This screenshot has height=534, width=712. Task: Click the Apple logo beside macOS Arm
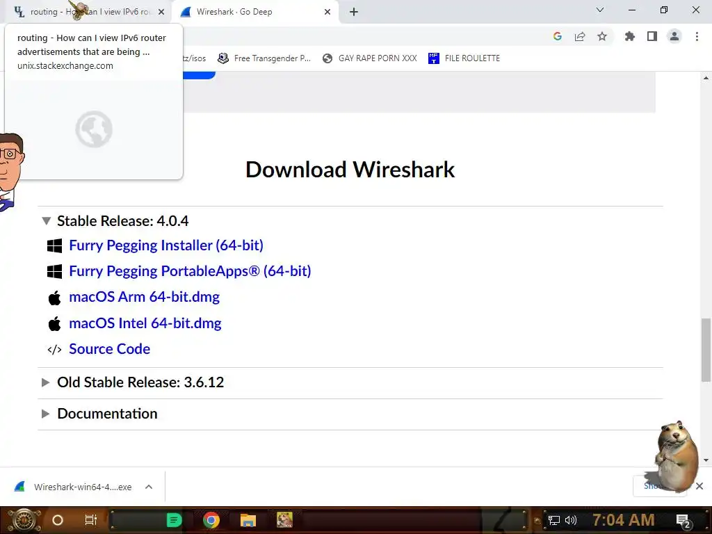point(54,298)
